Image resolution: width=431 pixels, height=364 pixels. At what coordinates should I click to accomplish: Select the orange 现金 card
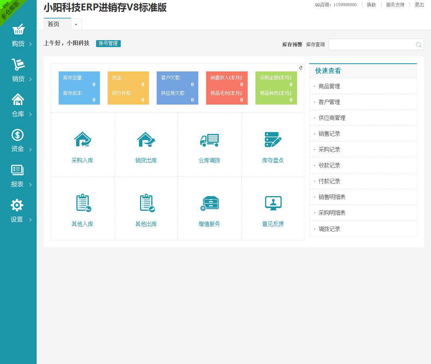(128, 88)
